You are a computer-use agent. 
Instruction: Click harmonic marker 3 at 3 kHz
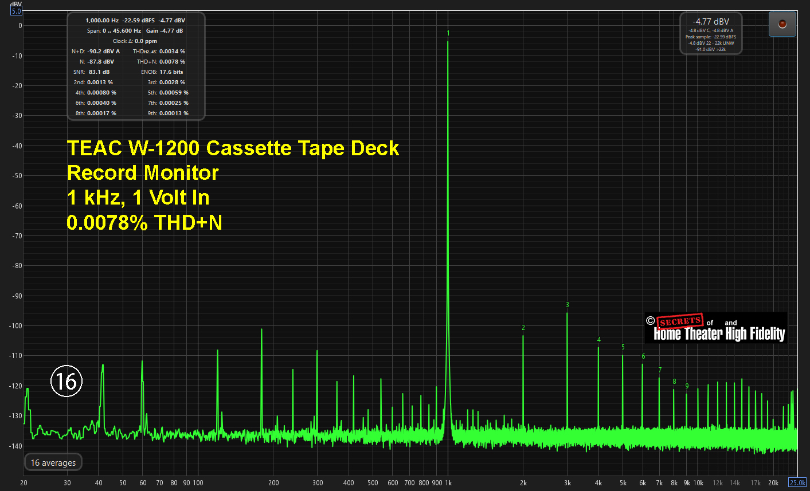(x=568, y=305)
